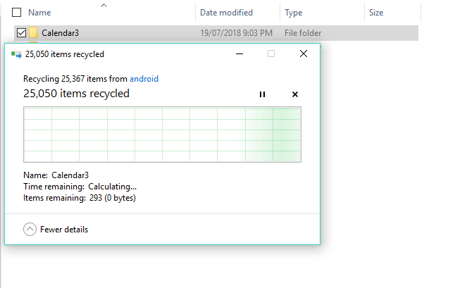The height and width of the screenshot is (288, 455).
Task: Tick the select-all checkbox beside Name header
Action: [x=16, y=13]
